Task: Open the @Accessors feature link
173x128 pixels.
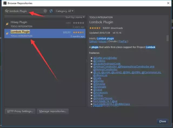Action: coord(100,93)
